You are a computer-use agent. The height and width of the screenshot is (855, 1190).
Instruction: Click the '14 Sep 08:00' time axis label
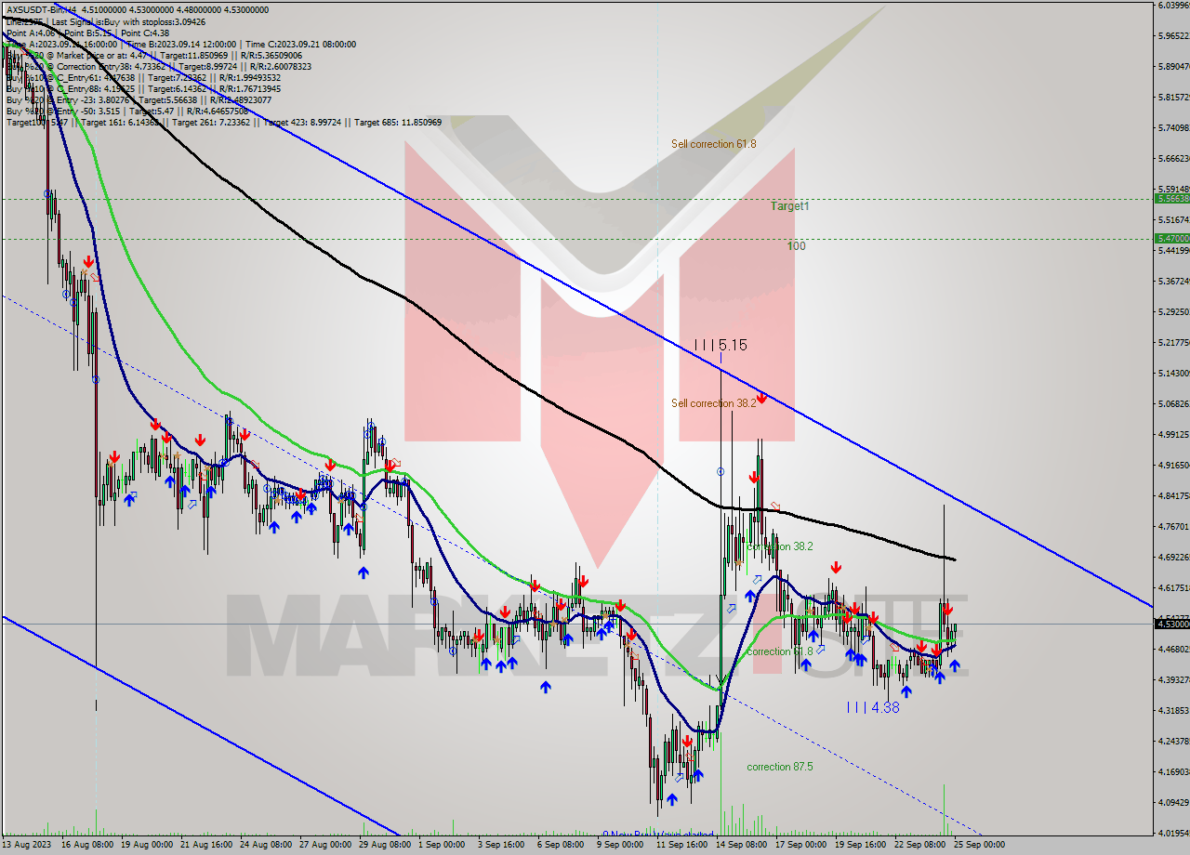coord(740,845)
